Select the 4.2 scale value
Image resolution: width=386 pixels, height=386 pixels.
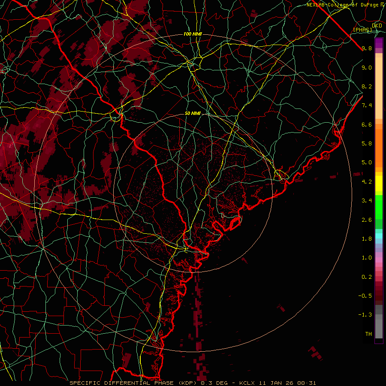367,182
